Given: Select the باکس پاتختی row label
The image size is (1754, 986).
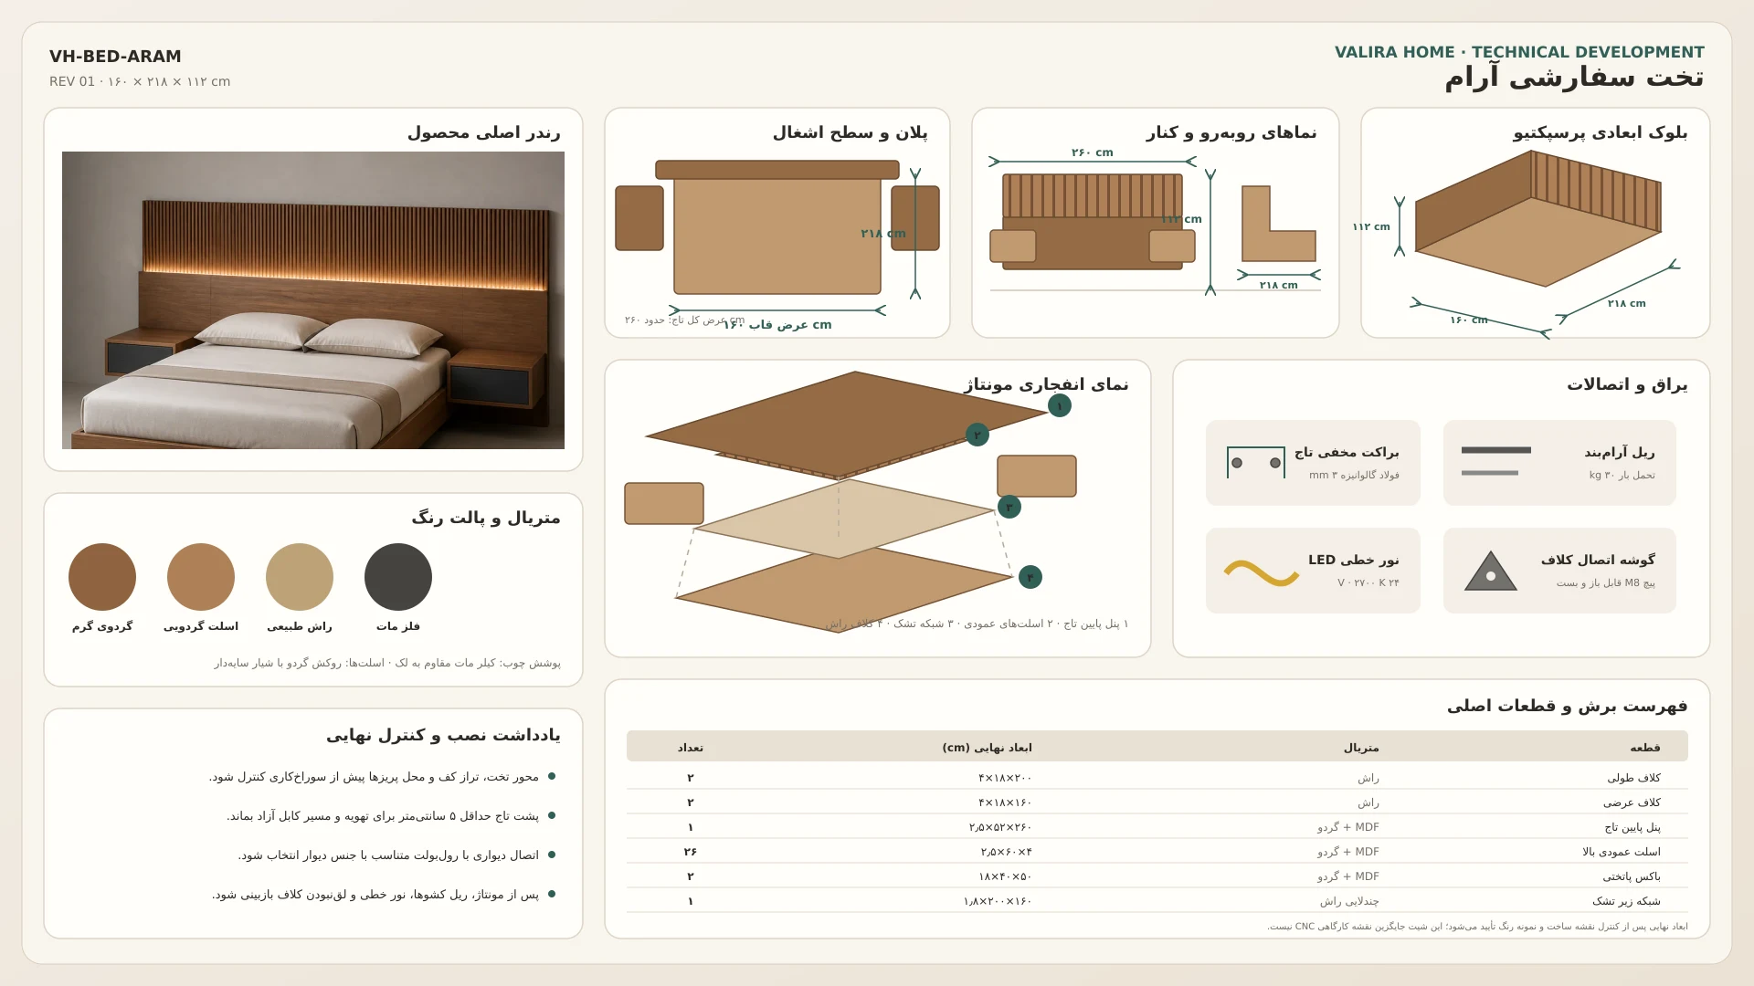Looking at the screenshot, I should point(1632,876).
